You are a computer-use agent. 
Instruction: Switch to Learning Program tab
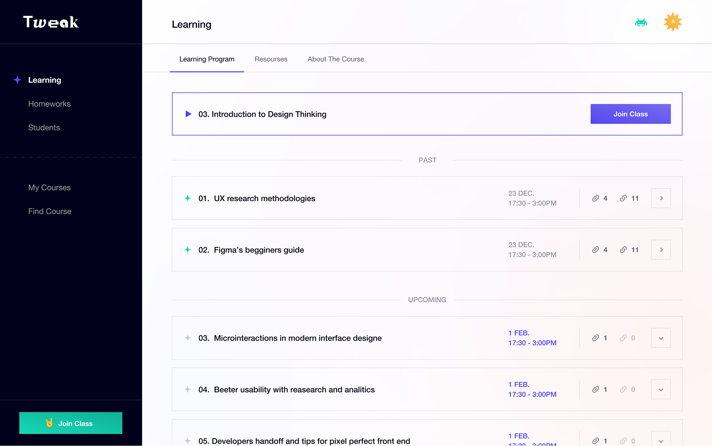pos(207,59)
